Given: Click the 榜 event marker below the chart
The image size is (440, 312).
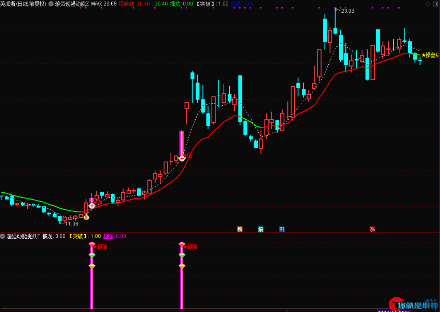Looking at the screenshot, I should point(240,229).
